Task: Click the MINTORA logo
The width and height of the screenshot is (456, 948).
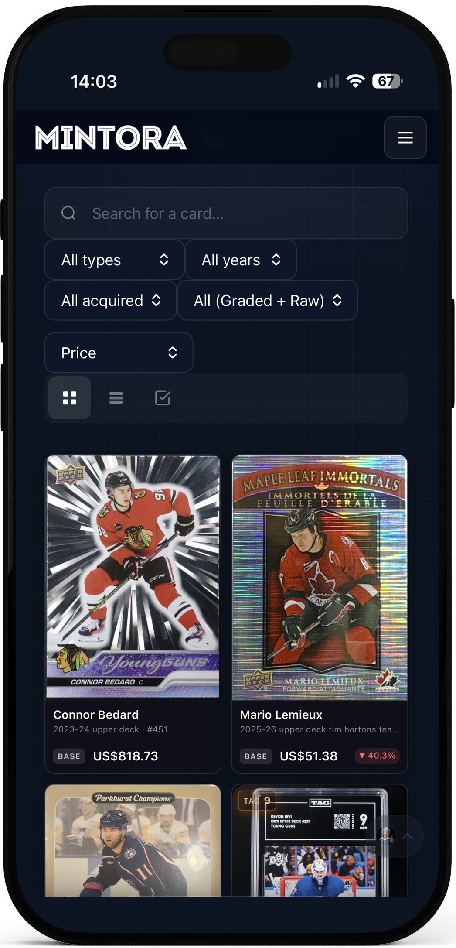Action: point(111,138)
